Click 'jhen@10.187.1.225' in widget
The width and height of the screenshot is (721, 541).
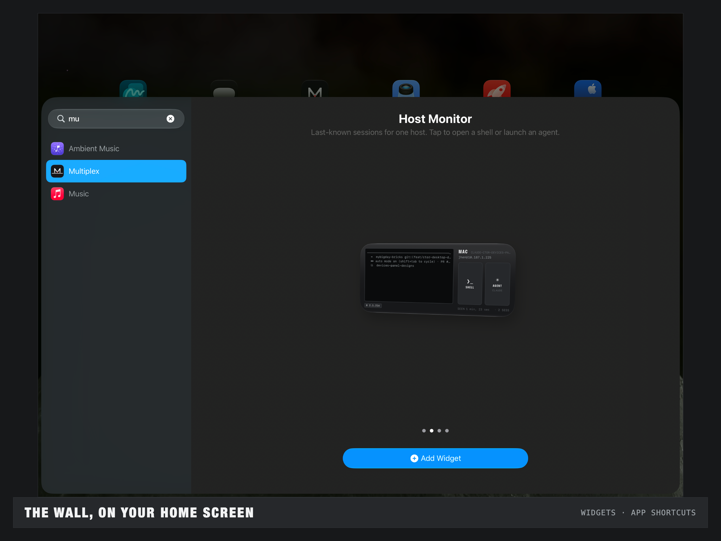[474, 257]
